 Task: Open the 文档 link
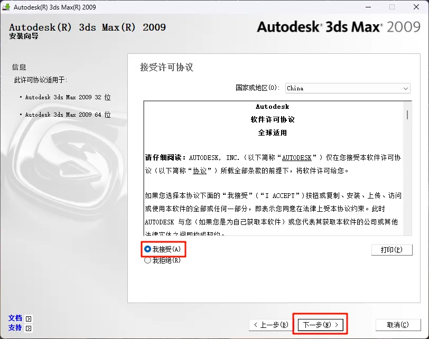pyautogui.click(x=15, y=318)
